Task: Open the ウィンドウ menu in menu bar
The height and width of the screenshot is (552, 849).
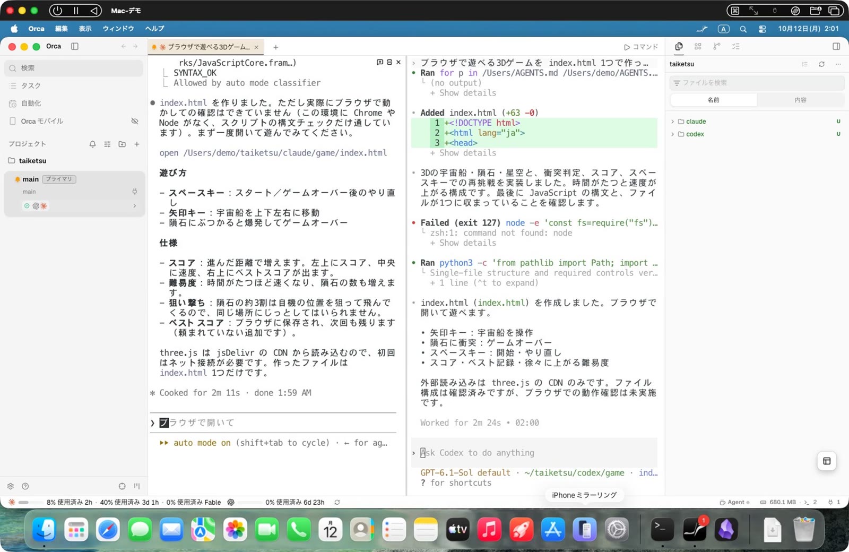Action: coord(118,29)
